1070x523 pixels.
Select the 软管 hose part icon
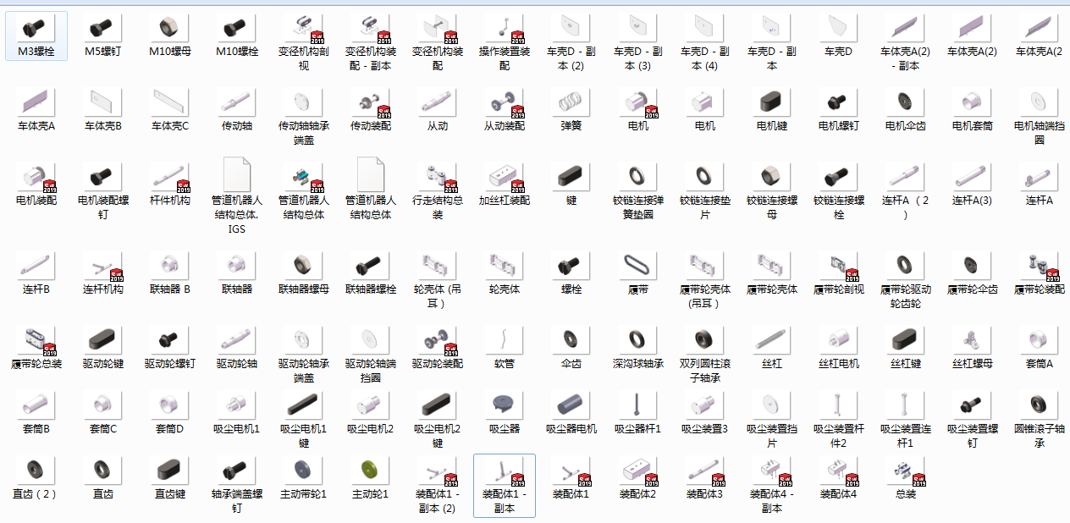pyautogui.click(x=505, y=340)
